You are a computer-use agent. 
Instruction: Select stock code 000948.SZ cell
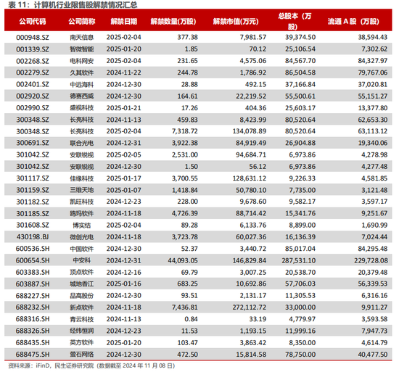coord(33,38)
